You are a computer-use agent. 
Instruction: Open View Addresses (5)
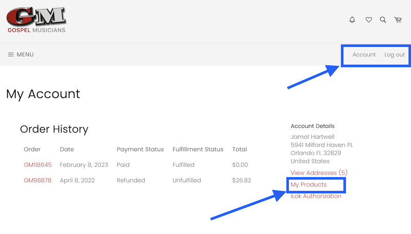319,173
